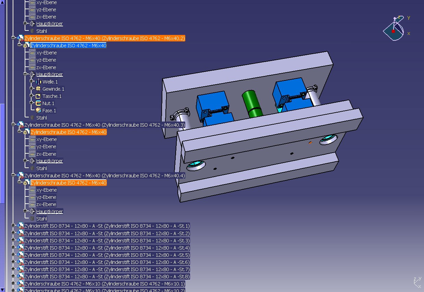Viewport: 424px width, 292px height.
Task: Click tree scrollbar down arrow
Action: 2,290
